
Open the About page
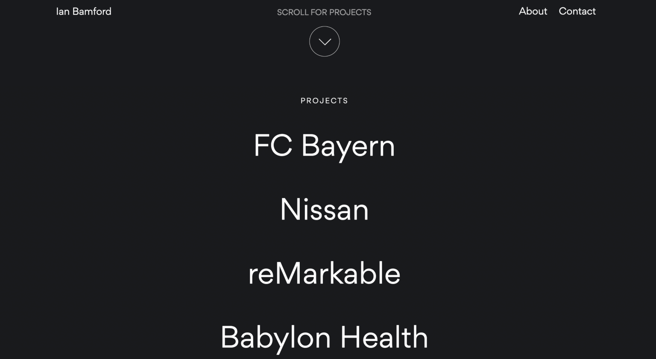533,12
